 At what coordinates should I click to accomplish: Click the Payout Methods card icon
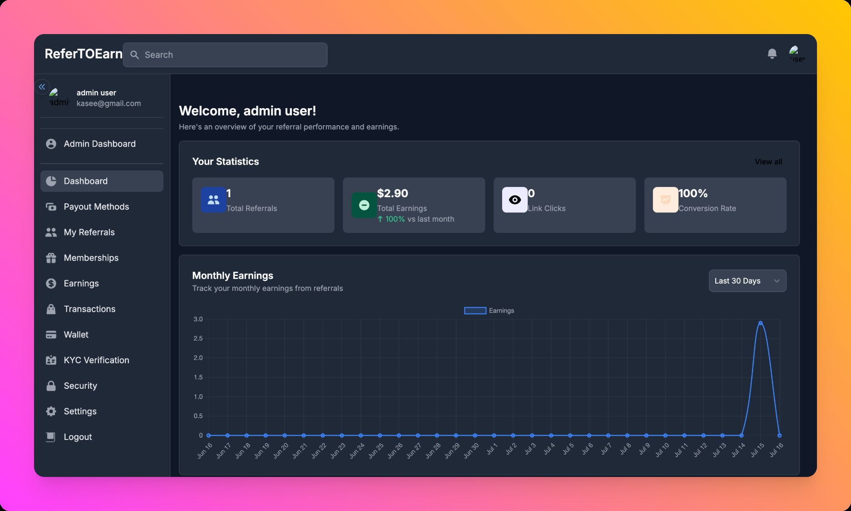51,207
